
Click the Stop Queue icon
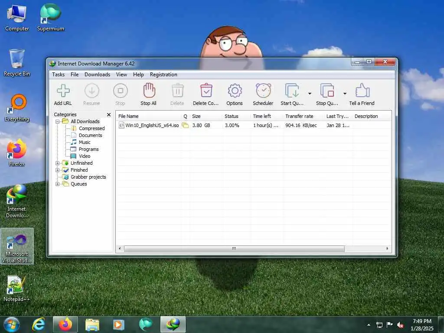(327, 91)
